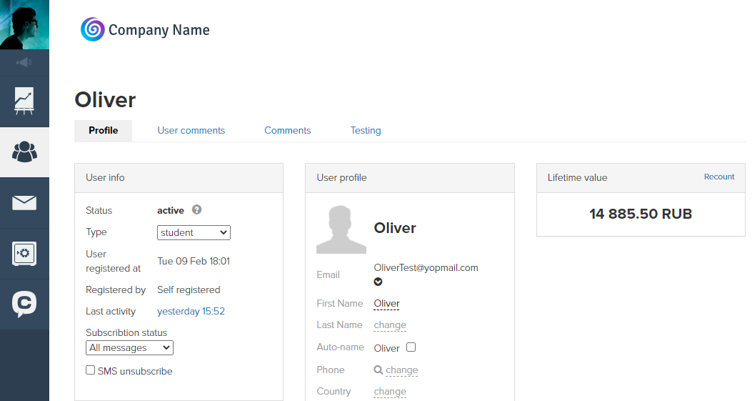
Task: Expand the arrow under the email address
Action: 378,282
